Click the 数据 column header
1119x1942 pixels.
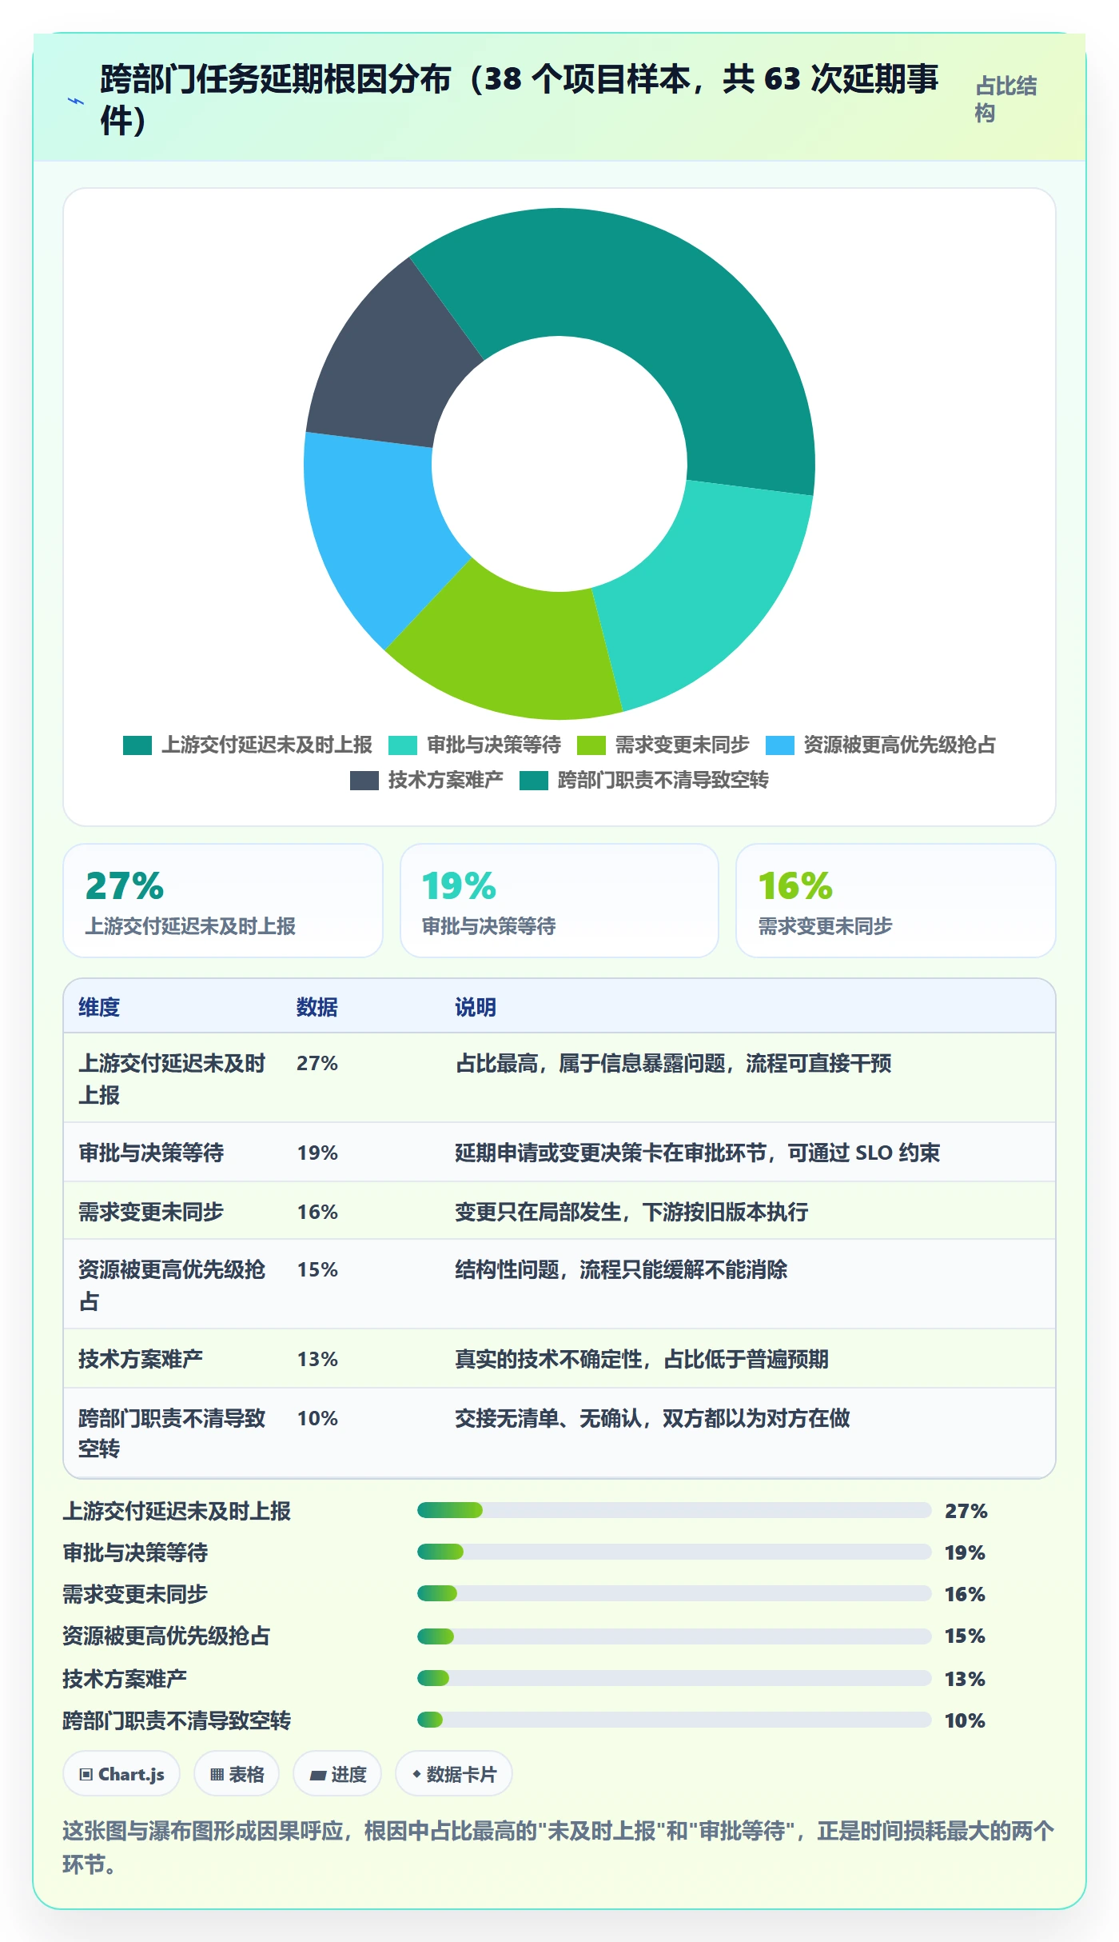(317, 1007)
